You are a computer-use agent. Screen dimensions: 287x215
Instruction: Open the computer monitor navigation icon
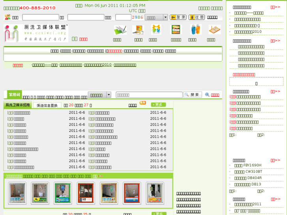[x=138, y=30]
